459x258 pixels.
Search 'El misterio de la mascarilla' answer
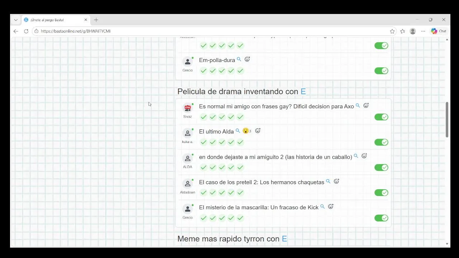click(322, 207)
